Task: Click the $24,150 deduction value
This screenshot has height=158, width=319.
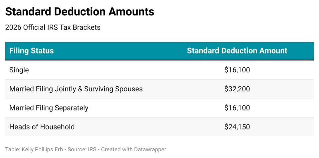Action: 237,127
